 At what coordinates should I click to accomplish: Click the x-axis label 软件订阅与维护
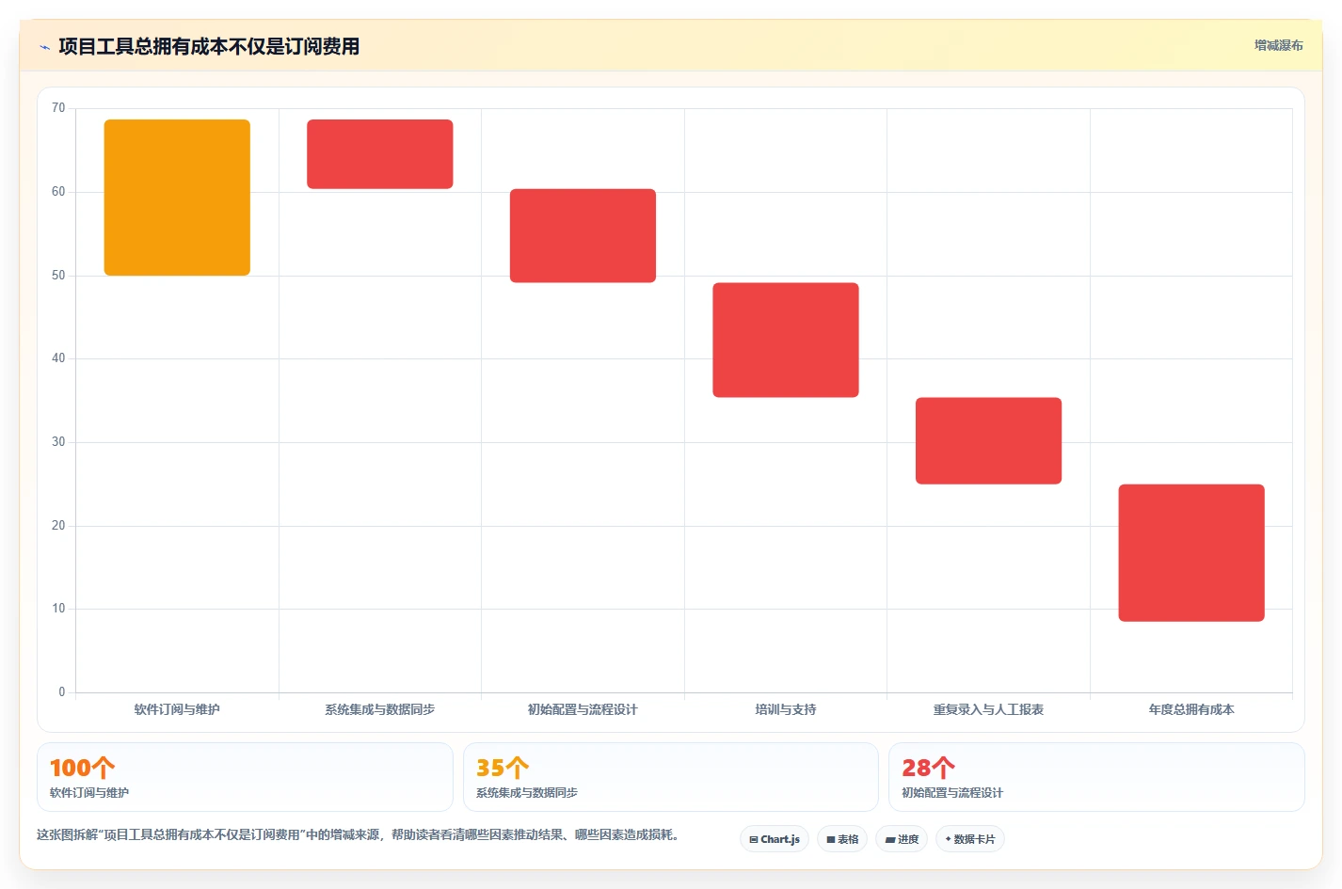(x=177, y=709)
